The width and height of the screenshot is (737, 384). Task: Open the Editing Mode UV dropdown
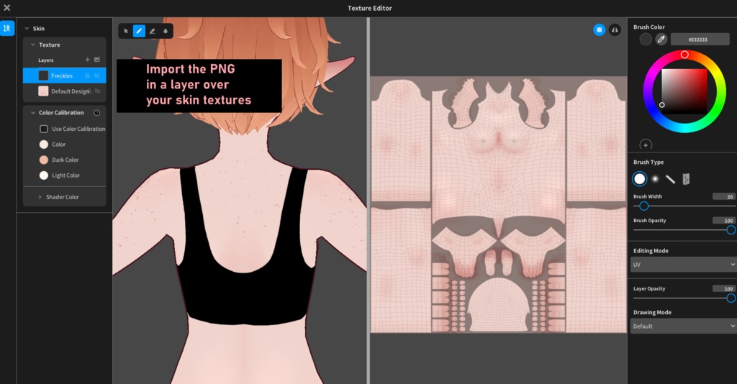pos(684,265)
